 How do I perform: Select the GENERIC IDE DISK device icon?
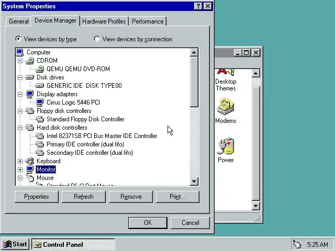point(40,86)
